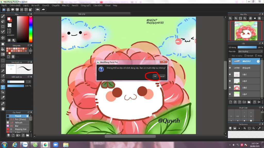Open the Tệp(F) menu
This screenshot has width=264, height=148.
(x=4, y=5)
